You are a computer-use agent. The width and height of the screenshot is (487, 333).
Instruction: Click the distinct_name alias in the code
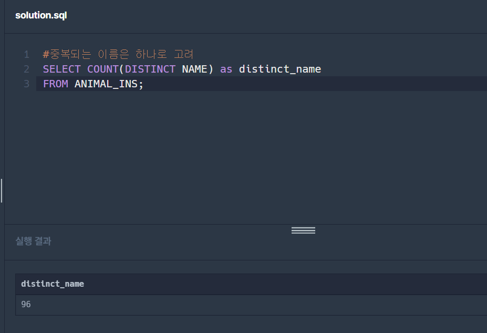click(280, 69)
